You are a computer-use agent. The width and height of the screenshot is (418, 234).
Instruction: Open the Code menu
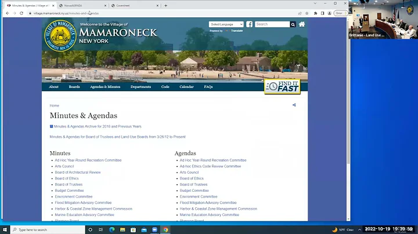(x=165, y=87)
